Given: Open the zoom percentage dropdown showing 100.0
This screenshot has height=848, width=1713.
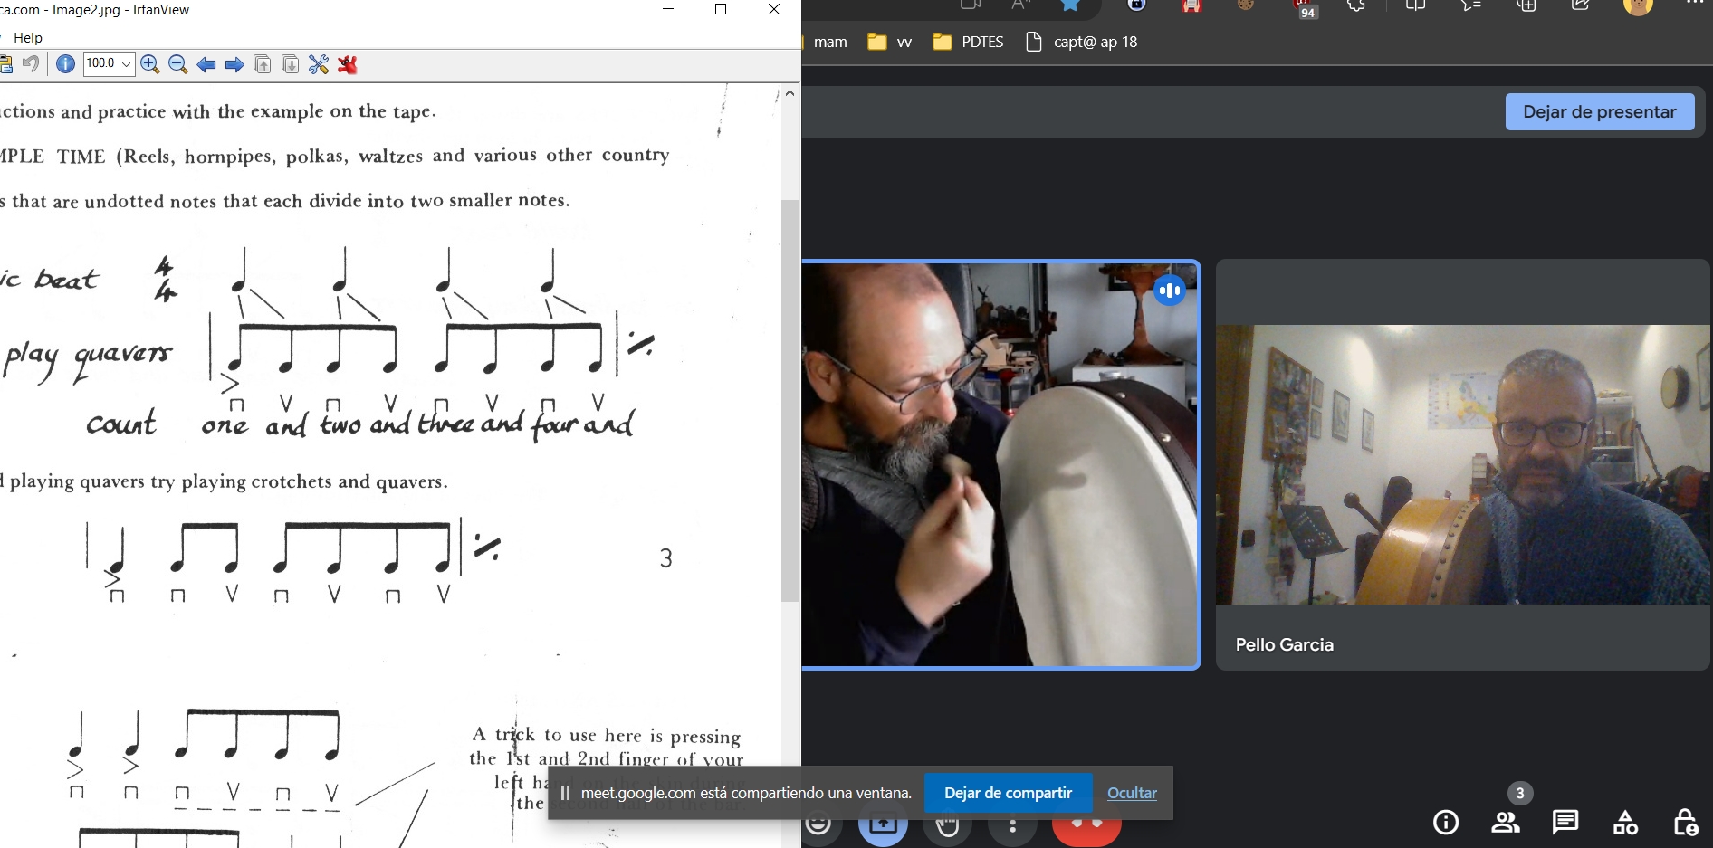Looking at the screenshot, I should (x=125, y=64).
